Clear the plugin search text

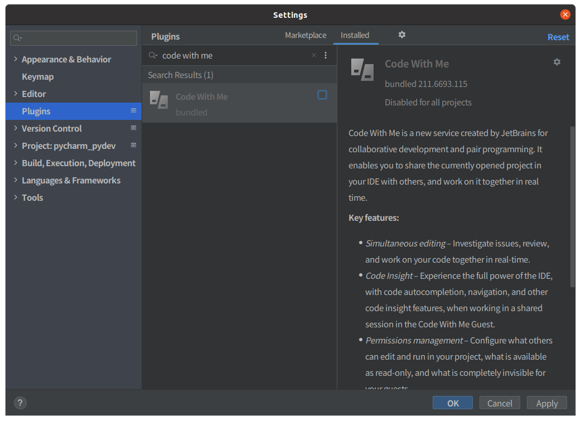tap(314, 55)
